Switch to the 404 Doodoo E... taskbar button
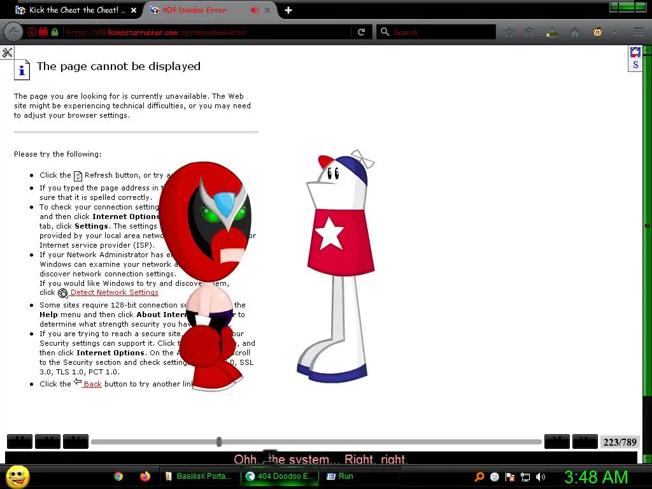Image resolution: width=652 pixels, height=489 pixels. pyautogui.click(x=280, y=476)
